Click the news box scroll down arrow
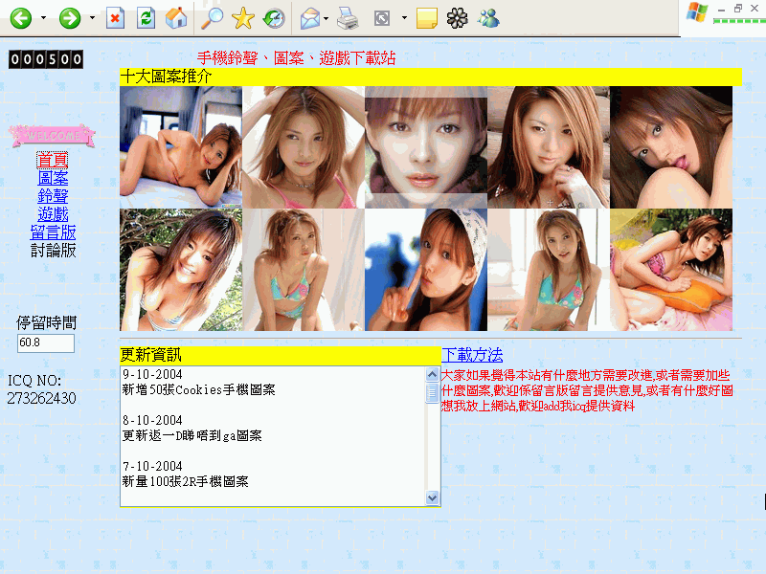The width and height of the screenshot is (766, 574). tap(432, 497)
